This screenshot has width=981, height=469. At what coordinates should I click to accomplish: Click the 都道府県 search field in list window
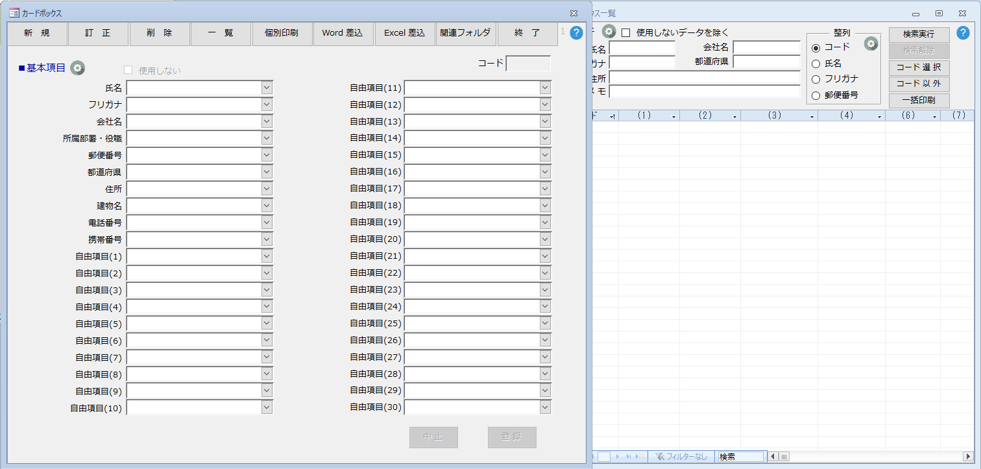(767, 62)
